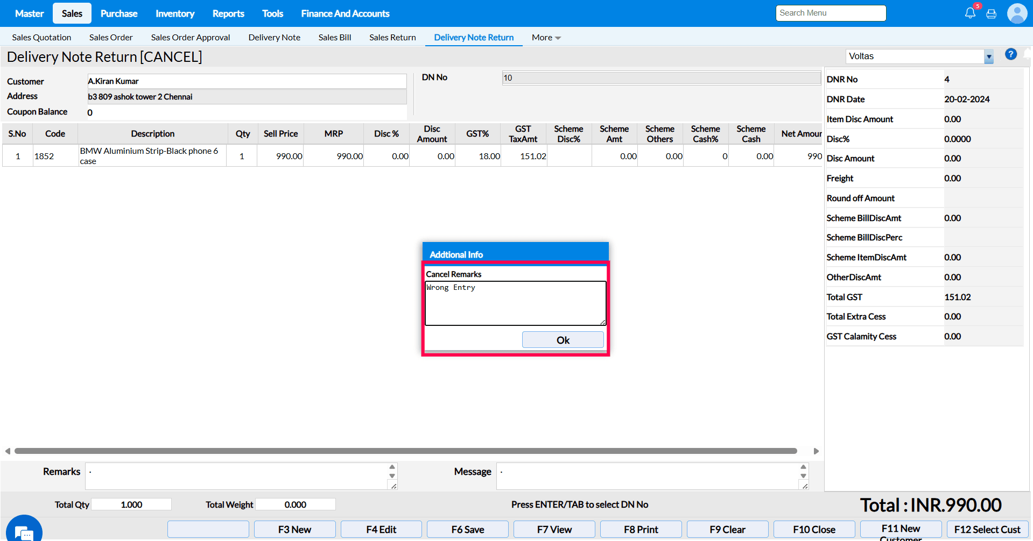Click the F6 Save button
1033x541 pixels.
[x=468, y=530]
